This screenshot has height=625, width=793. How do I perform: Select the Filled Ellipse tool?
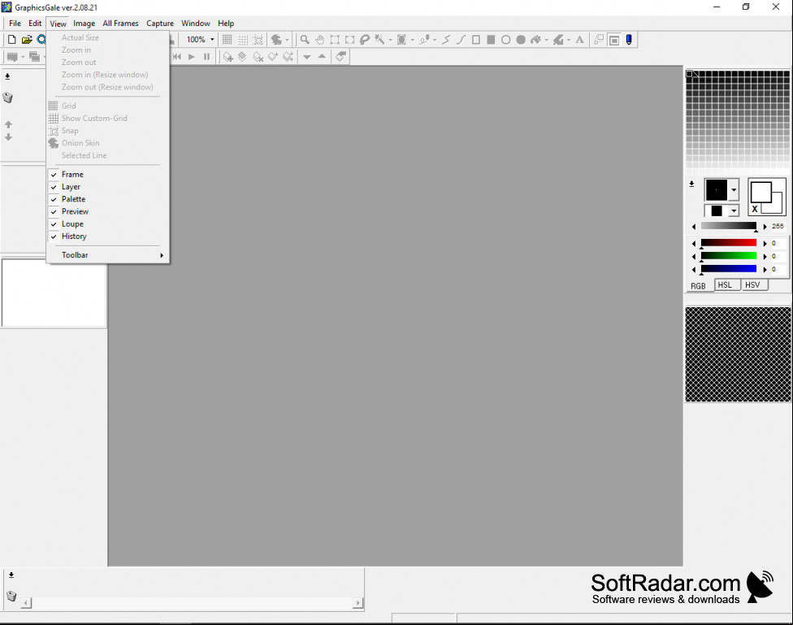521,40
